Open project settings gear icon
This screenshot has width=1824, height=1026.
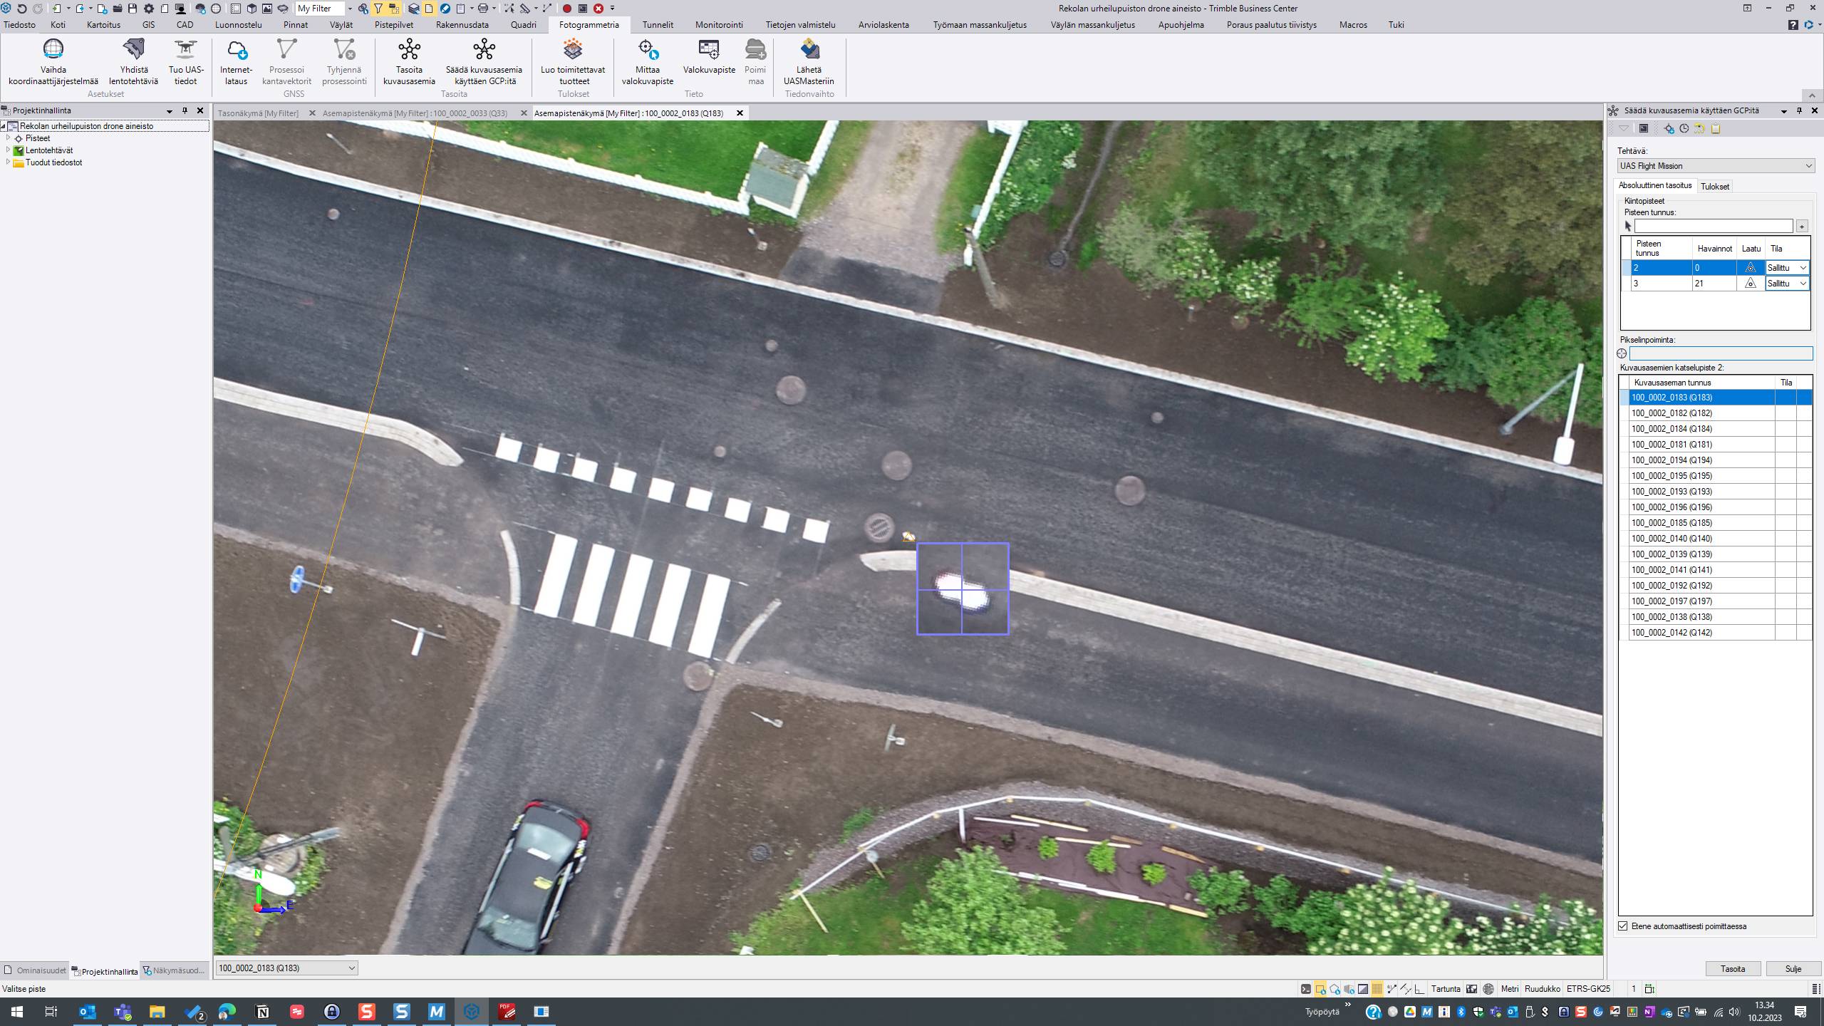pos(149,9)
